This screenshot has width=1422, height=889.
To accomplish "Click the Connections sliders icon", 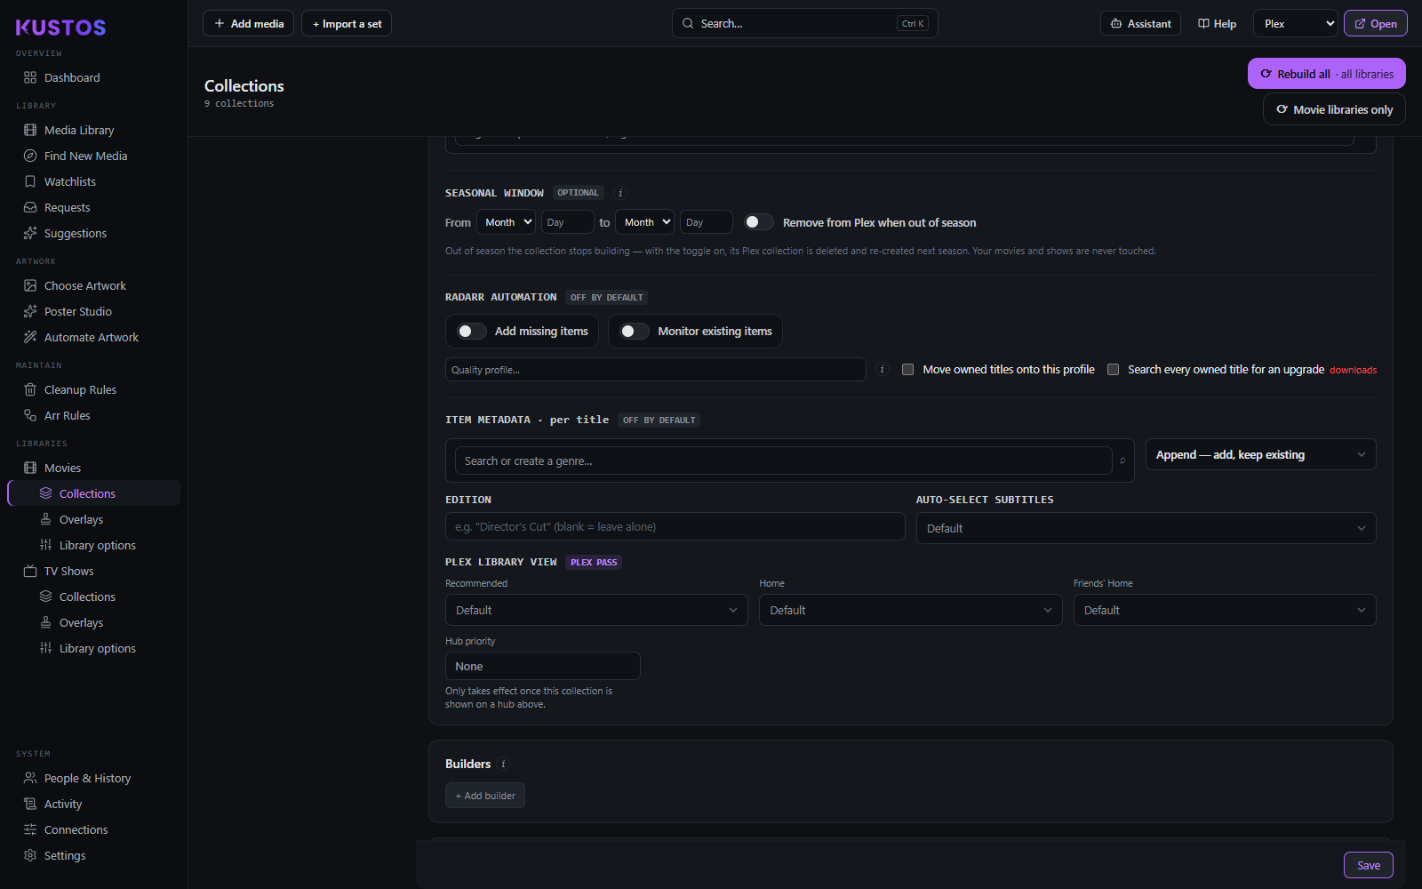I will click(30, 829).
